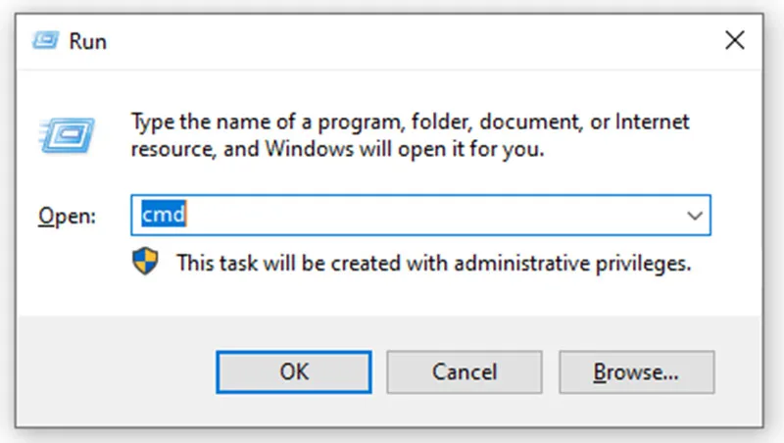Click the "resource, and Windows will open it" line
Screen dimensions: 784x443
click(x=337, y=149)
